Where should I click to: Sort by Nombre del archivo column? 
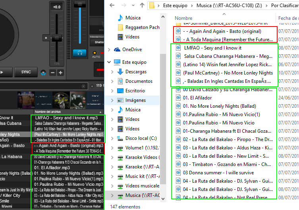point(68,112)
